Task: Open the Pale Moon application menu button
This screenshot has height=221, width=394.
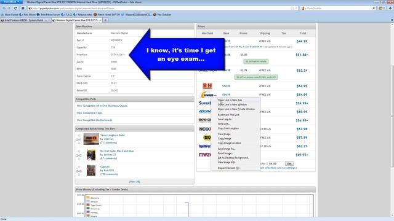Action: tap(12, 2)
